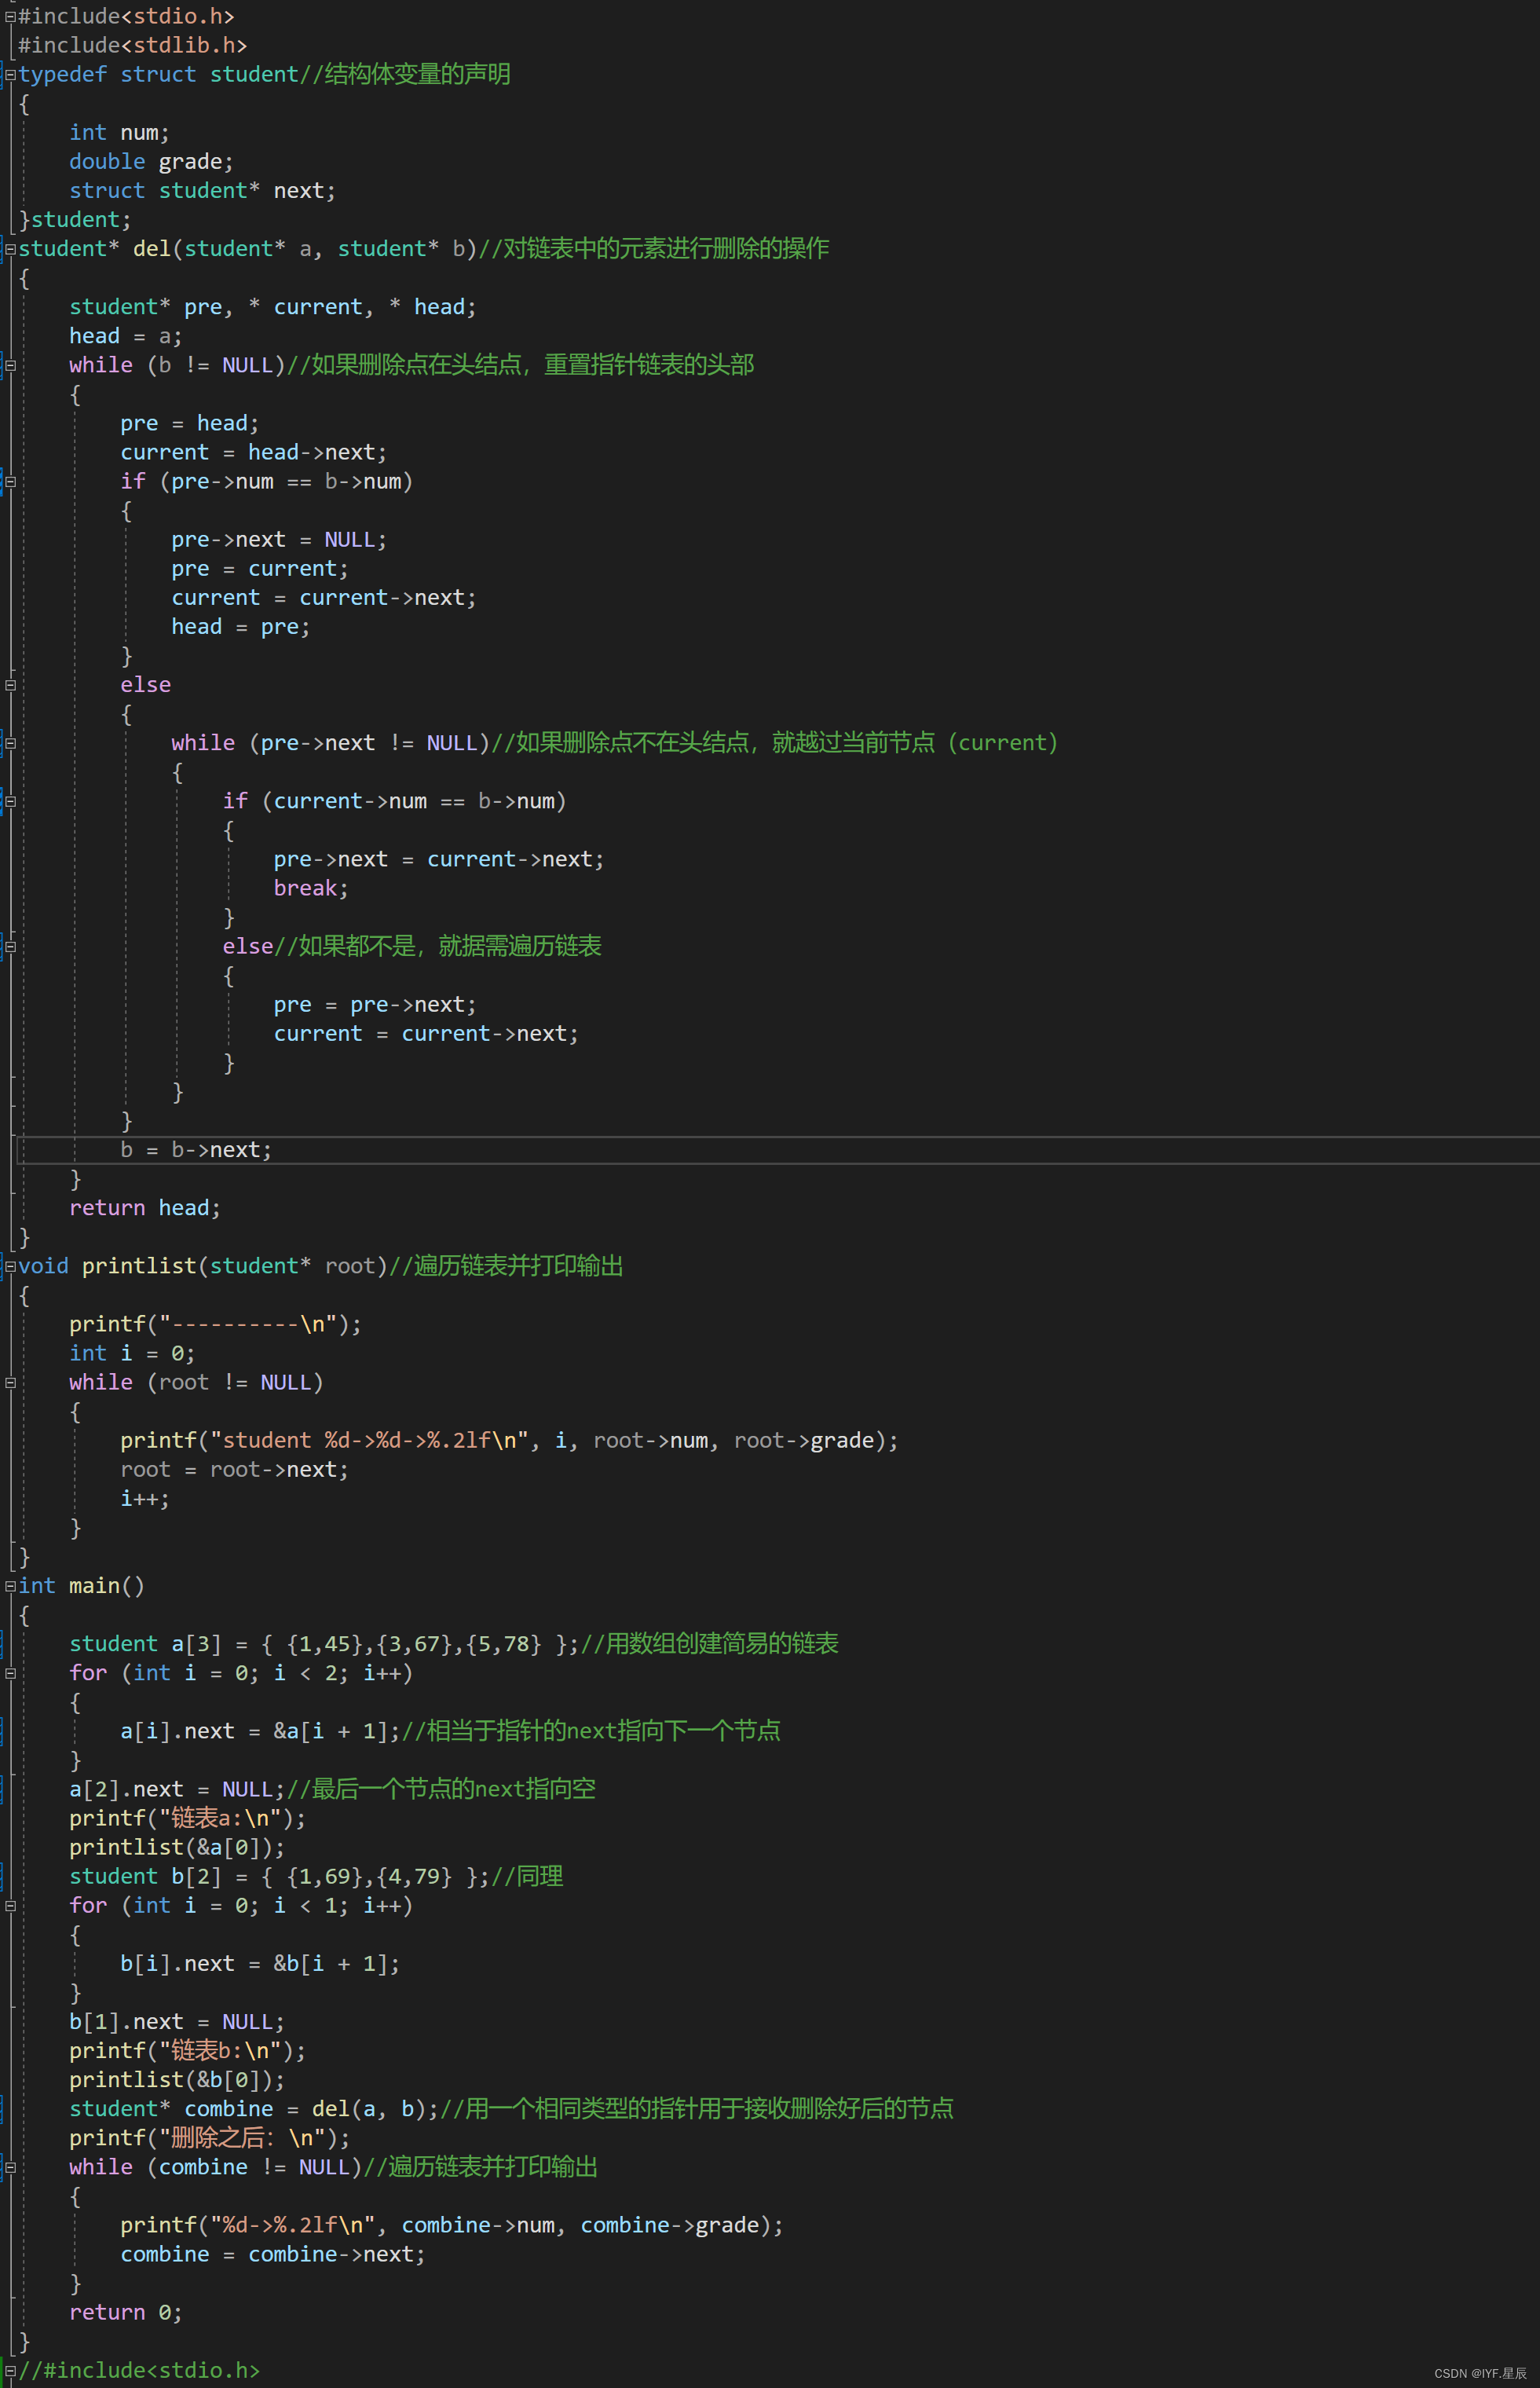
Task: Collapse the int main() function
Action: tap(10, 1587)
